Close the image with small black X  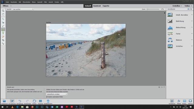165,13
